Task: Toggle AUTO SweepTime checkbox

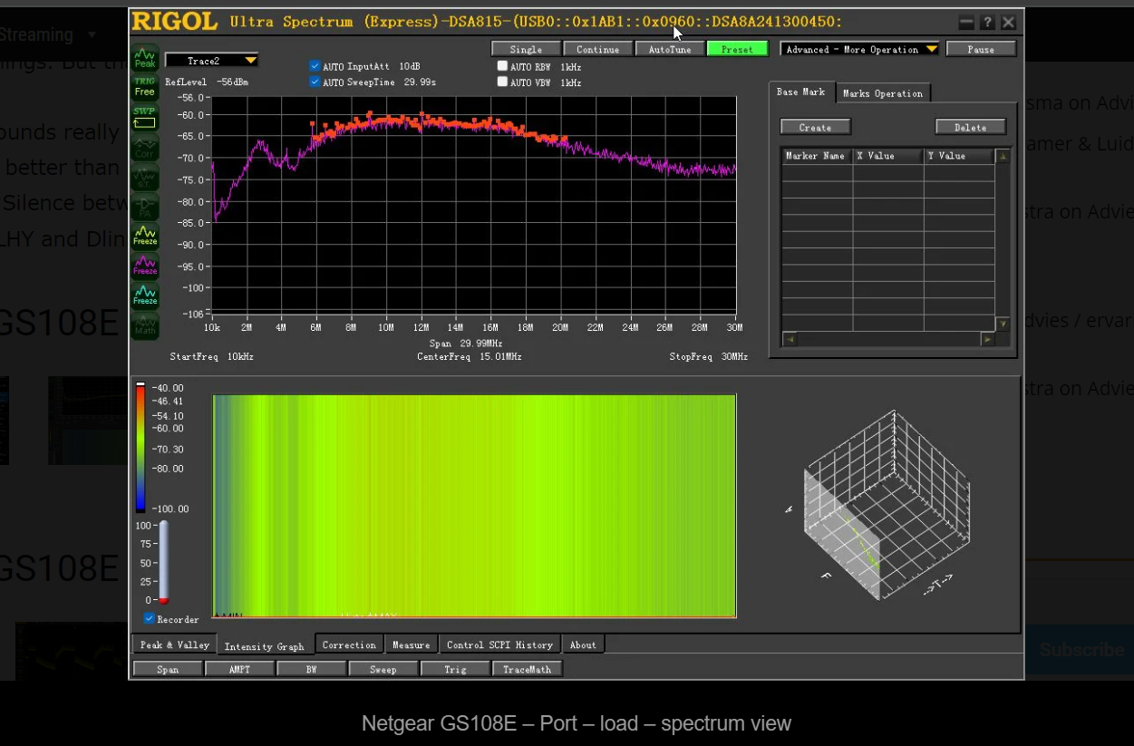Action: [x=315, y=82]
